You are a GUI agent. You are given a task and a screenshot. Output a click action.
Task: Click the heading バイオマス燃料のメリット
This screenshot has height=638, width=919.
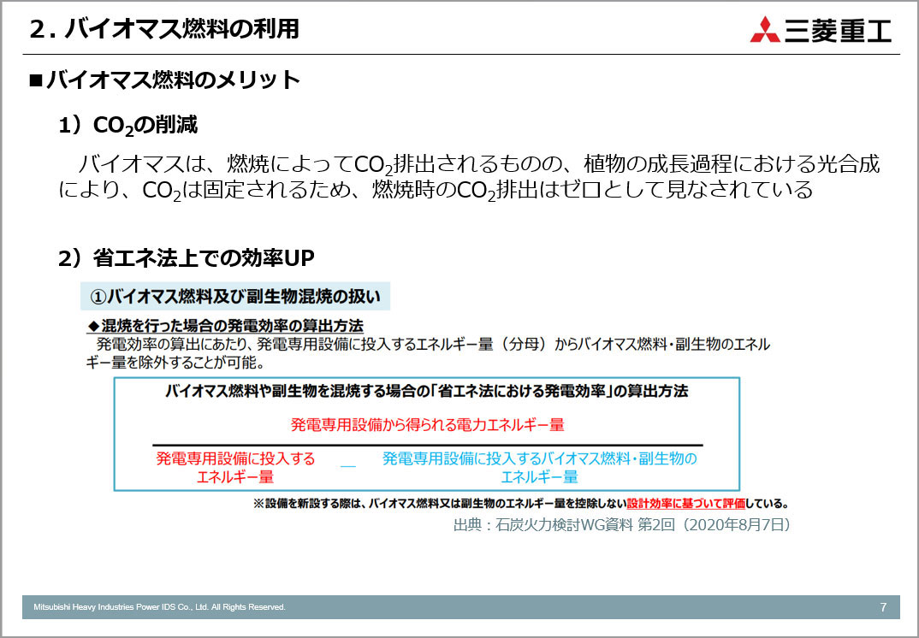point(165,80)
